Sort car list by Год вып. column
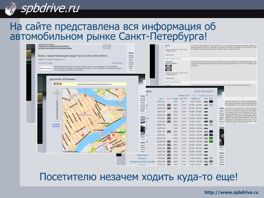Image resolution: width=264 pixels, height=198 pixels. [175, 98]
